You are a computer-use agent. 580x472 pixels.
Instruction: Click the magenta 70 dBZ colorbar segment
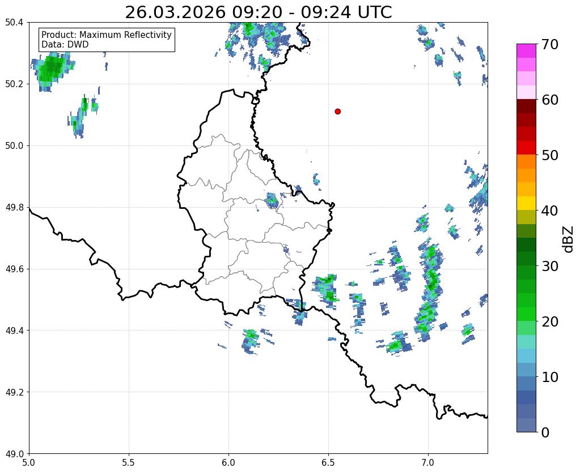(x=526, y=51)
